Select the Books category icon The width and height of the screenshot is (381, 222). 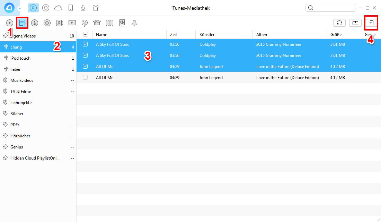point(109,23)
